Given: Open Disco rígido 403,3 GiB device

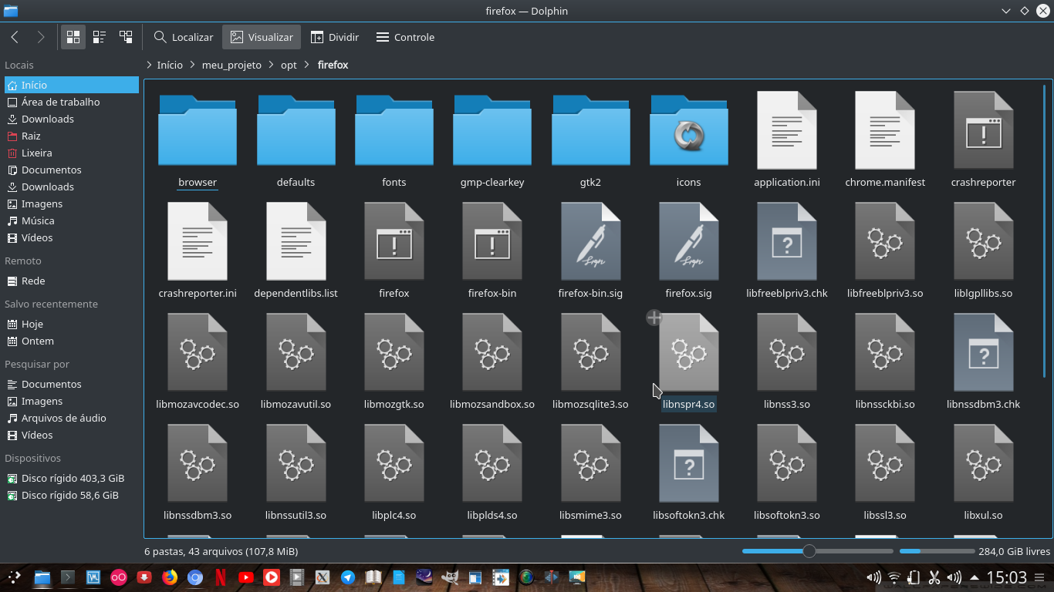Looking at the screenshot, I should [x=72, y=478].
